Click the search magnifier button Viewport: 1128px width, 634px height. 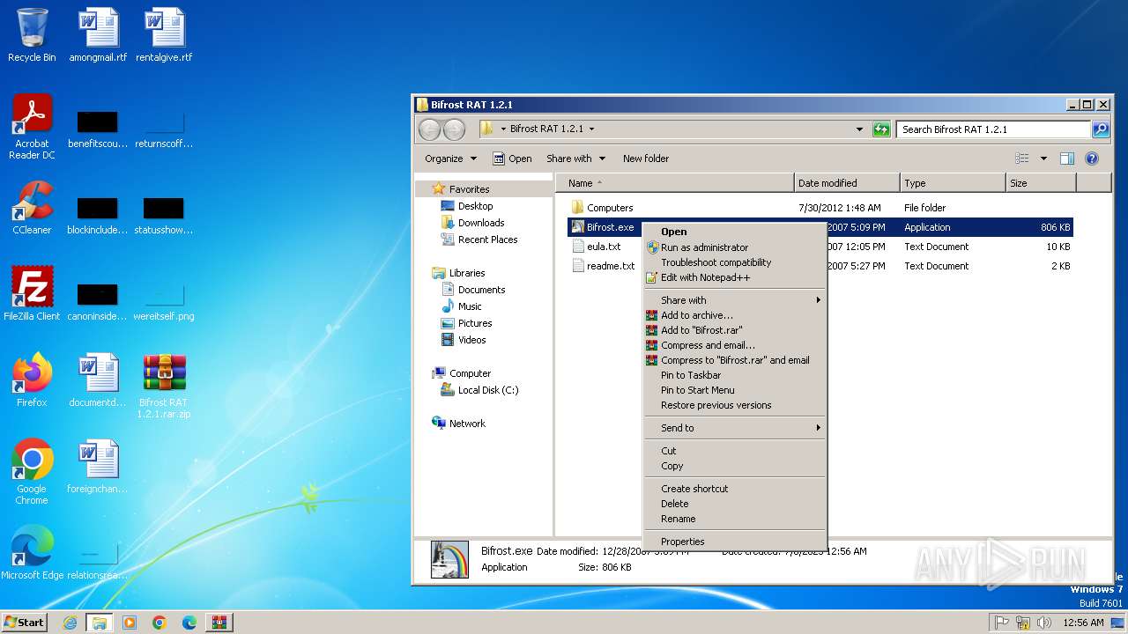point(1101,129)
